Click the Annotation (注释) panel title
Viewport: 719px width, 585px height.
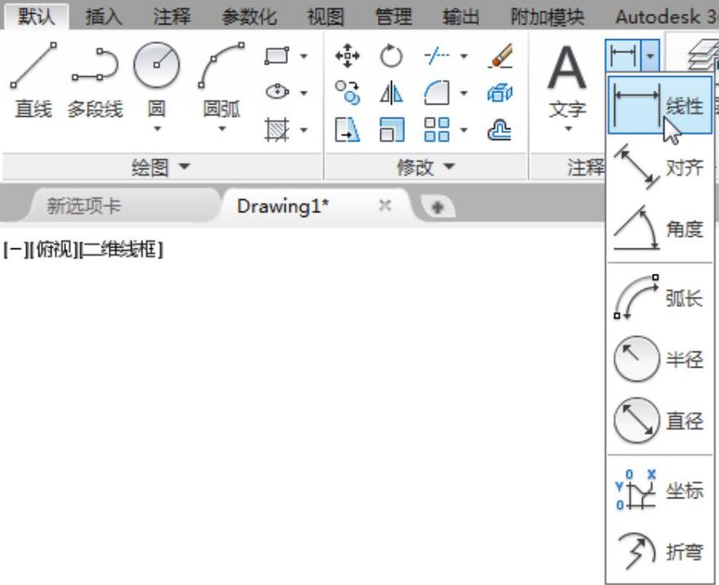(x=585, y=167)
